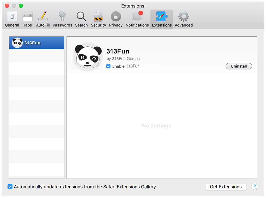The image size is (266, 198).
Task: Click the help question mark button
Action: click(255, 187)
